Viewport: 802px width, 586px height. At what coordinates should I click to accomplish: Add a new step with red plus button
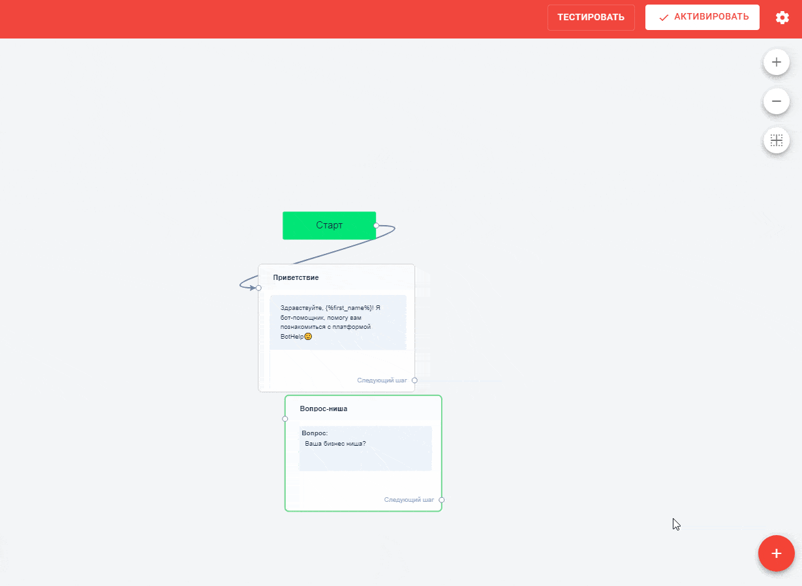[776, 553]
